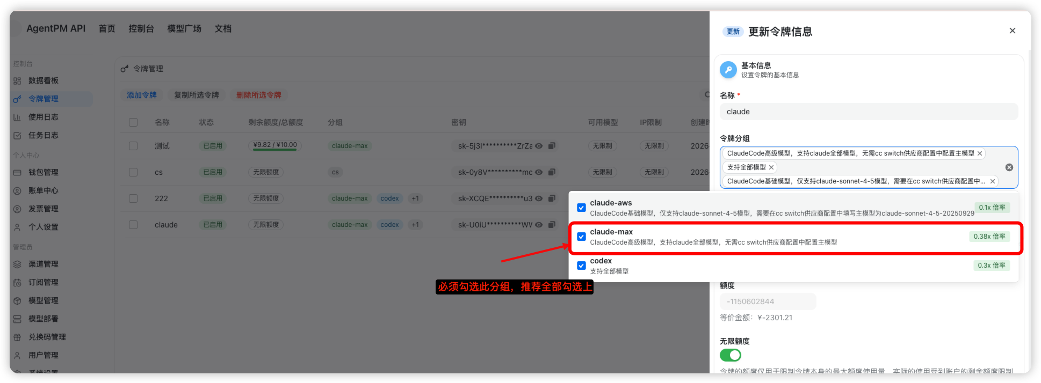Open 账单中心 in the sidebar

[x=44, y=190]
